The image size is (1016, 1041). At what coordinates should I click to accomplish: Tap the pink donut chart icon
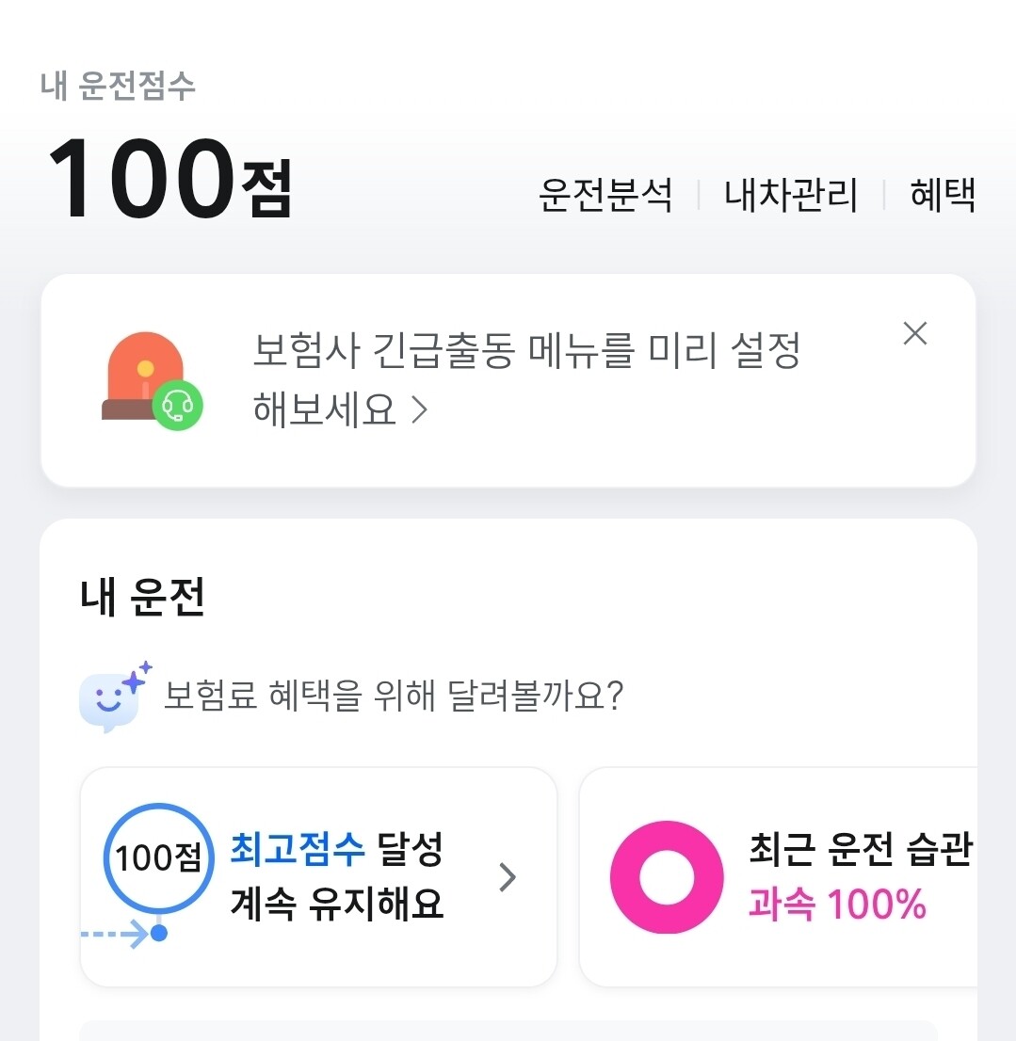667,877
